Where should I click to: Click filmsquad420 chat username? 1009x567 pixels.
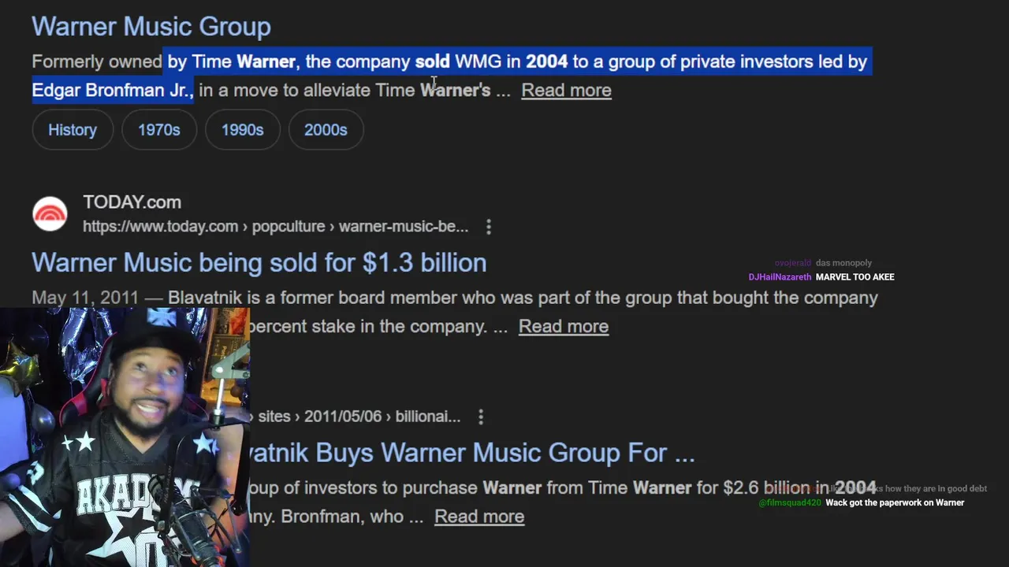click(x=790, y=502)
